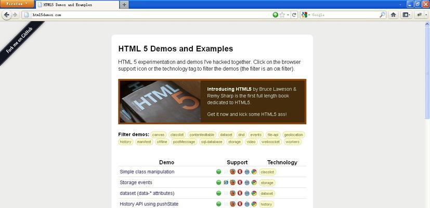Screen dimensions: 430x208
Task: Click the add-on icon at toolbar far right
Action: pyautogui.click(x=419, y=15)
